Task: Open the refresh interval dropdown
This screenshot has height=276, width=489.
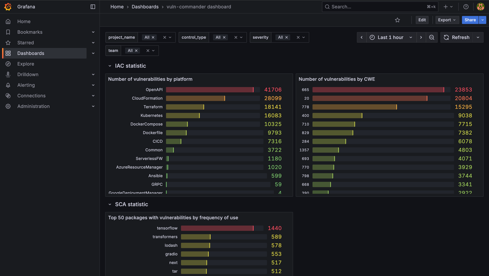Action: [x=478, y=37]
